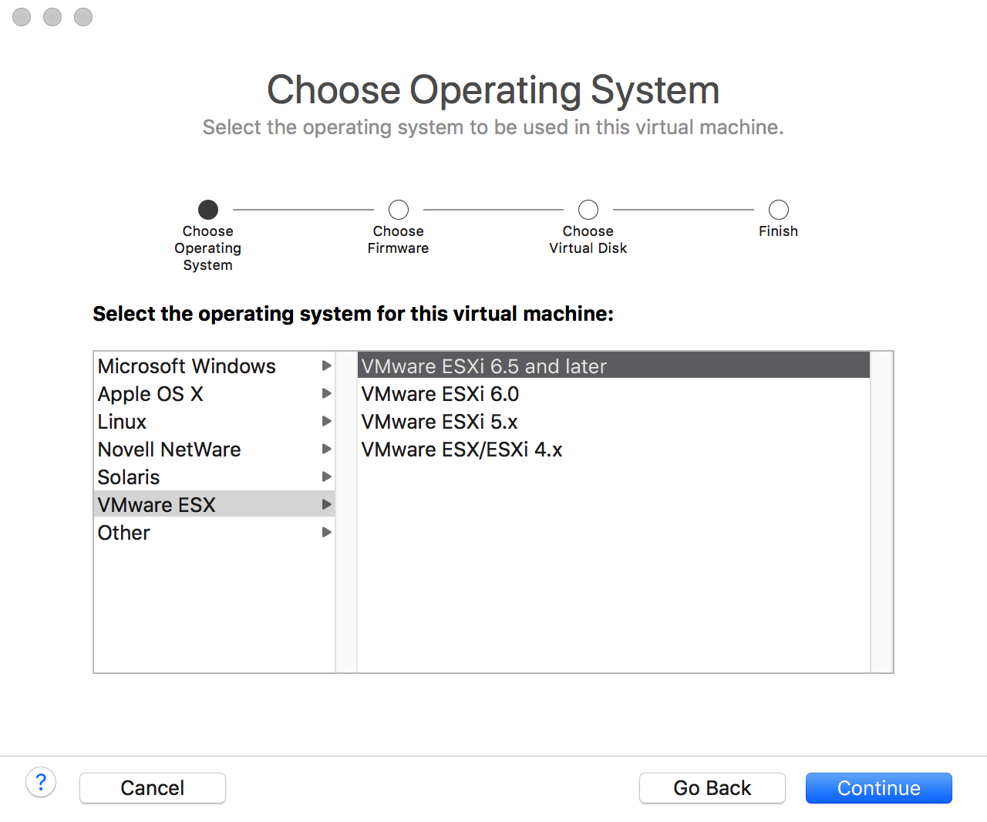
Task: Select Novell NetWare category
Action: tap(170, 450)
